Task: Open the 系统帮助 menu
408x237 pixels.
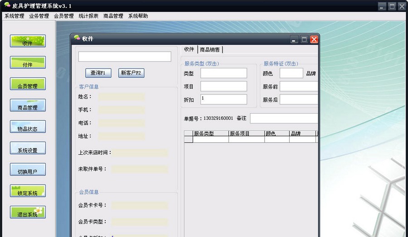Action: click(138, 16)
